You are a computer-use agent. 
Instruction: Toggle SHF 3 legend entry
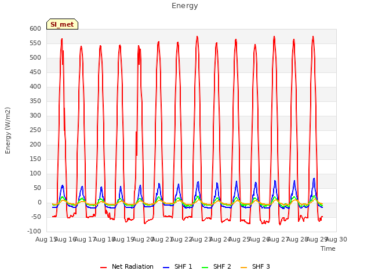click(x=255, y=266)
